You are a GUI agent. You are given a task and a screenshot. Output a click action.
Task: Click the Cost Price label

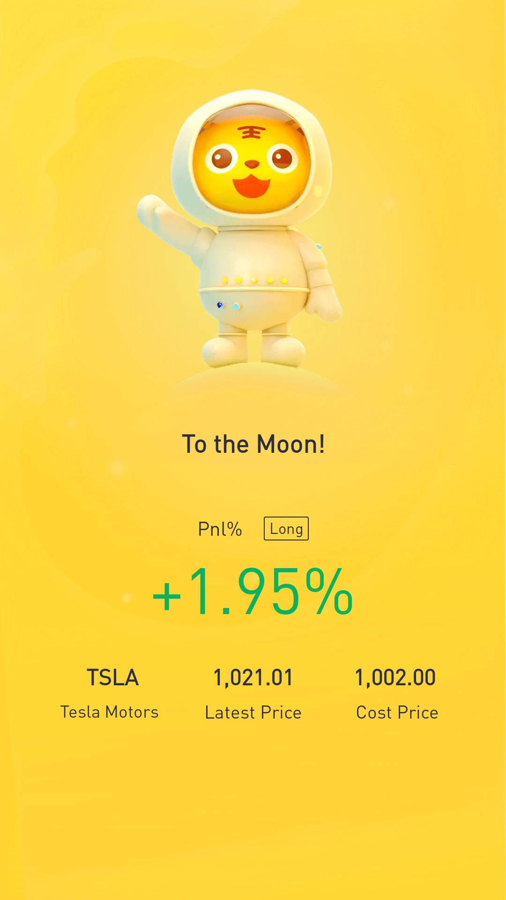pyautogui.click(x=397, y=712)
